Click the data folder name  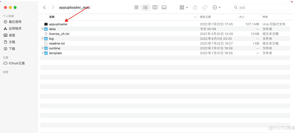52,29
